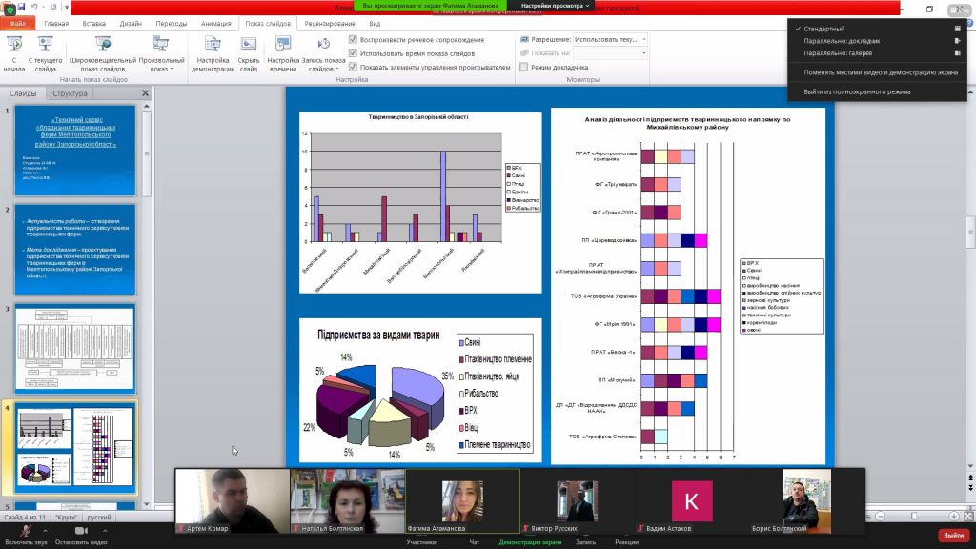This screenshot has height=549, width=976.
Task: Open the Файл tab
Action: (x=17, y=24)
